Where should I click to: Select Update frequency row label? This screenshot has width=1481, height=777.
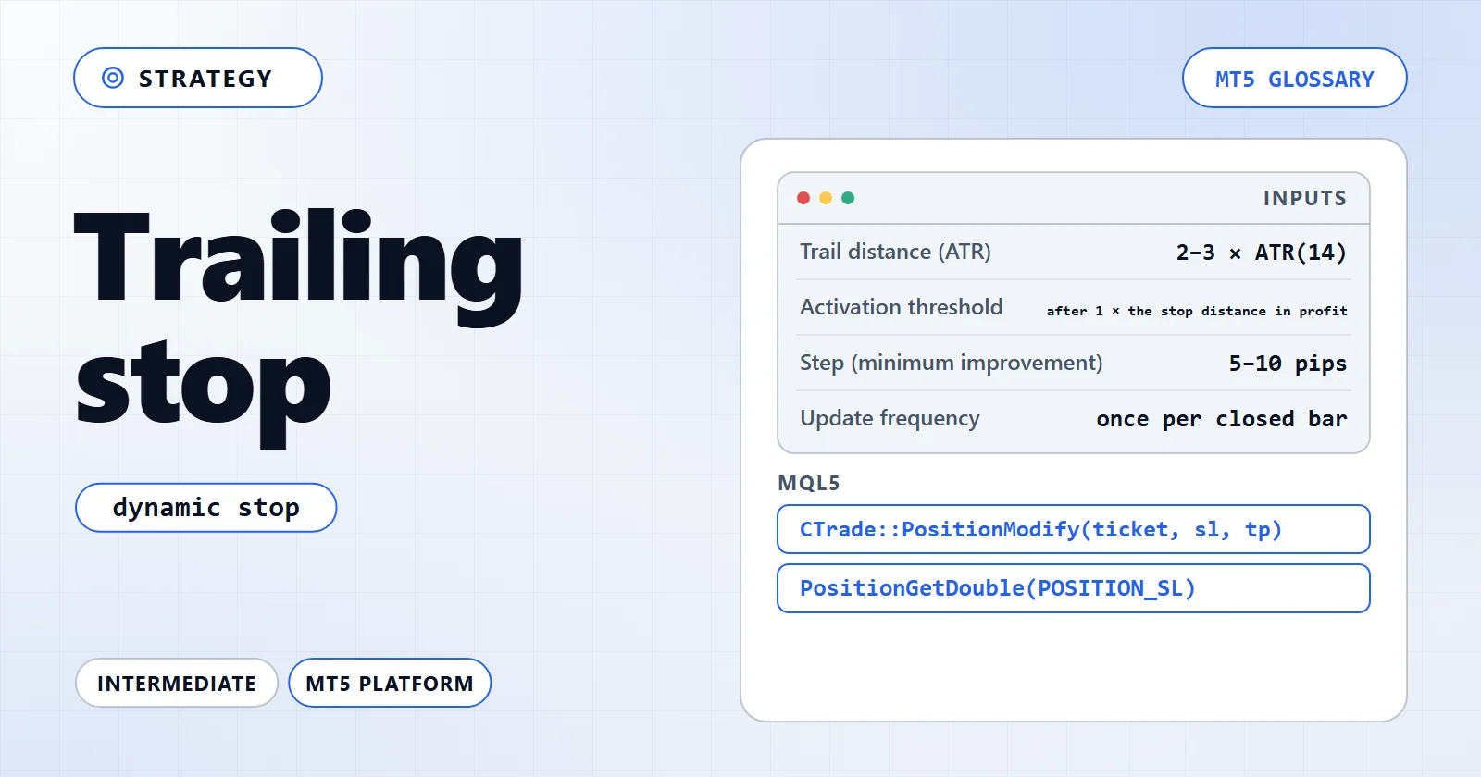coord(890,418)
